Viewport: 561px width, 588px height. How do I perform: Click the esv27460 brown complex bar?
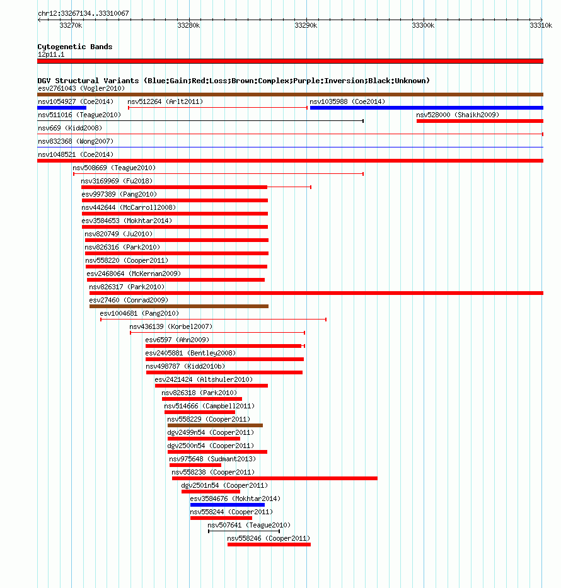(179, 306)
